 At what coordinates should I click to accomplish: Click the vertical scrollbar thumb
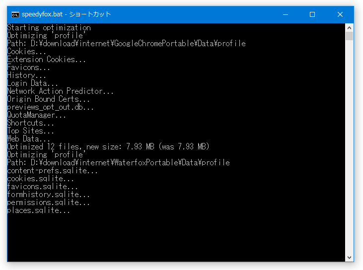(x=349, y=36)
